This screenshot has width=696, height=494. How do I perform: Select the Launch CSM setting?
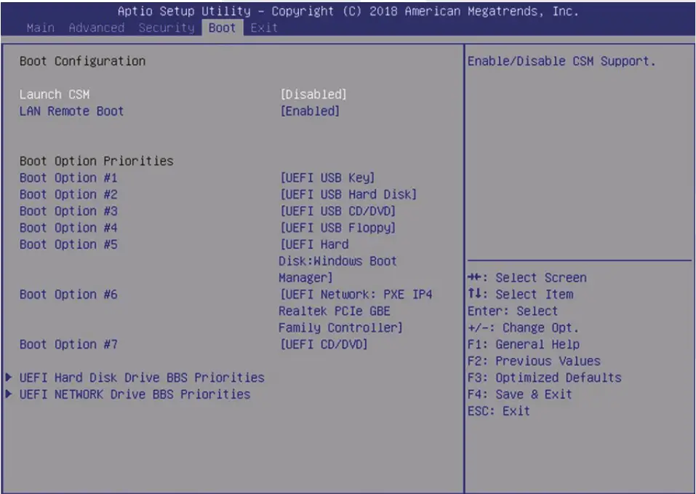pyautogui.click(x=47, y=94)
